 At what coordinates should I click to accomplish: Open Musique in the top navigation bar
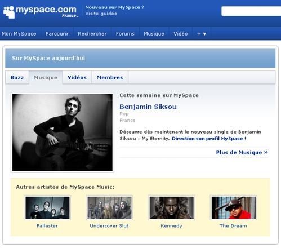(x=154, y=34)
